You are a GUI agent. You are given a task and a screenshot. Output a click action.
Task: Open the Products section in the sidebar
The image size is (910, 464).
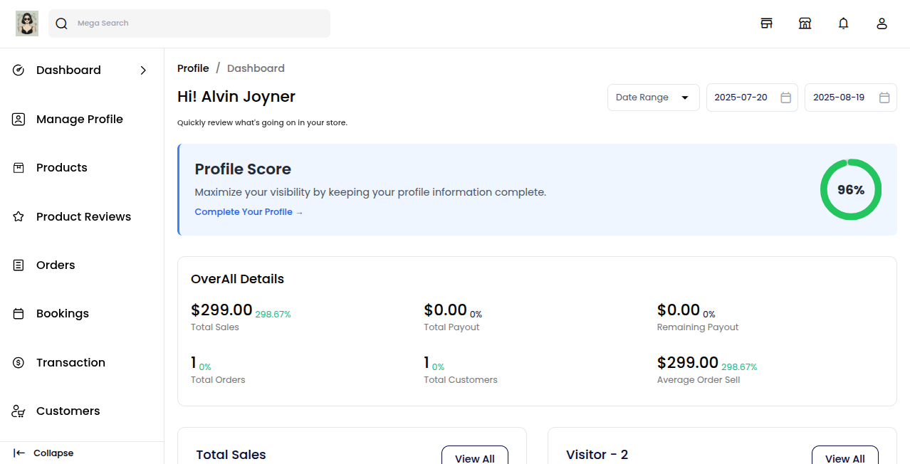pos(61,167)
